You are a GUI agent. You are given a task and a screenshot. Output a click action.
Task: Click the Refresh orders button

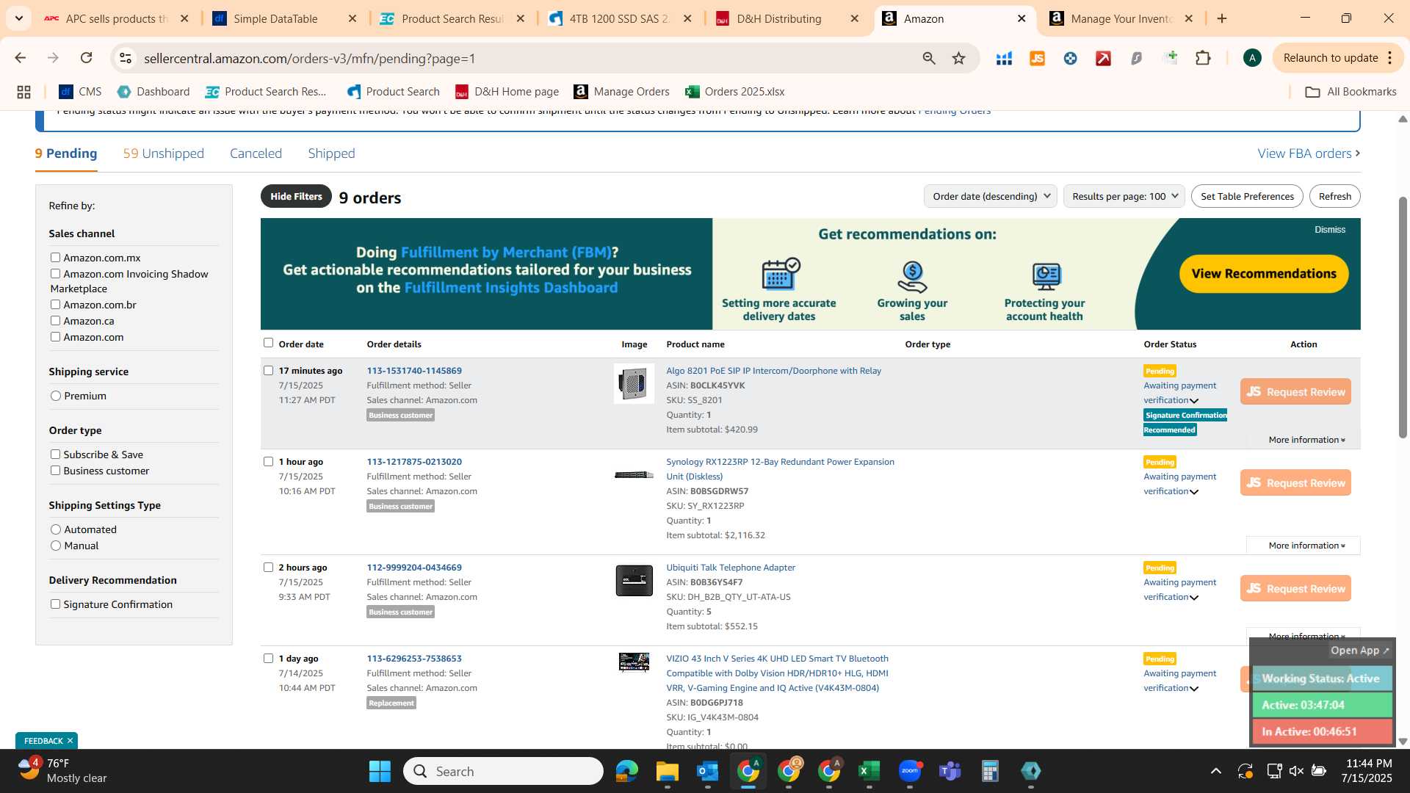[1334, 196]
